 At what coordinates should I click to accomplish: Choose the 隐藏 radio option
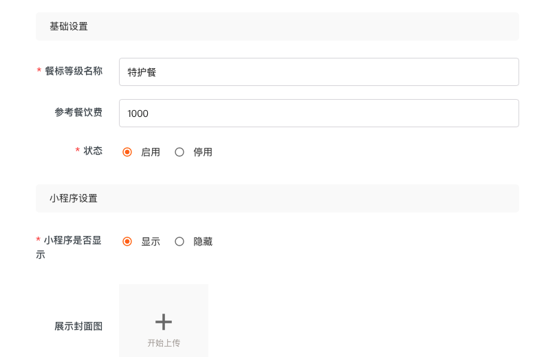pos(179,241)
